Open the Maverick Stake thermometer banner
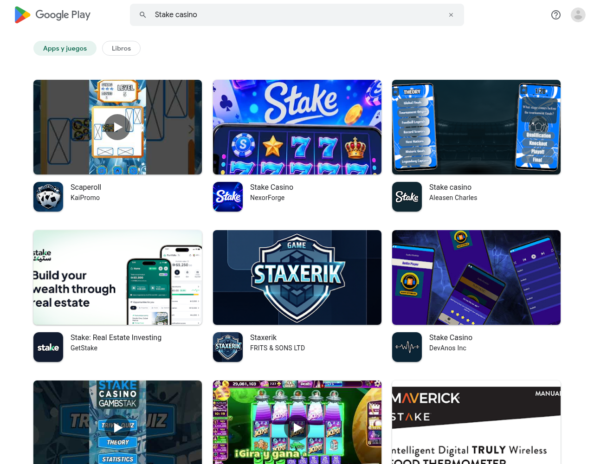 click(x=476, y=422)
